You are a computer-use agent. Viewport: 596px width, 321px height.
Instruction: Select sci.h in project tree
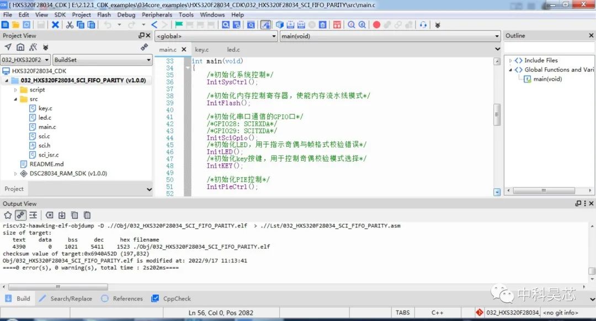[44, 146]
